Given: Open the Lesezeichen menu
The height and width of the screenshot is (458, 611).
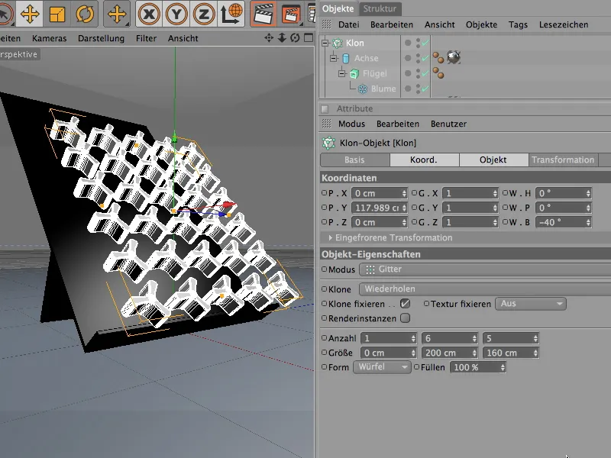Looking at the screenshot, I should pos(564,24).
